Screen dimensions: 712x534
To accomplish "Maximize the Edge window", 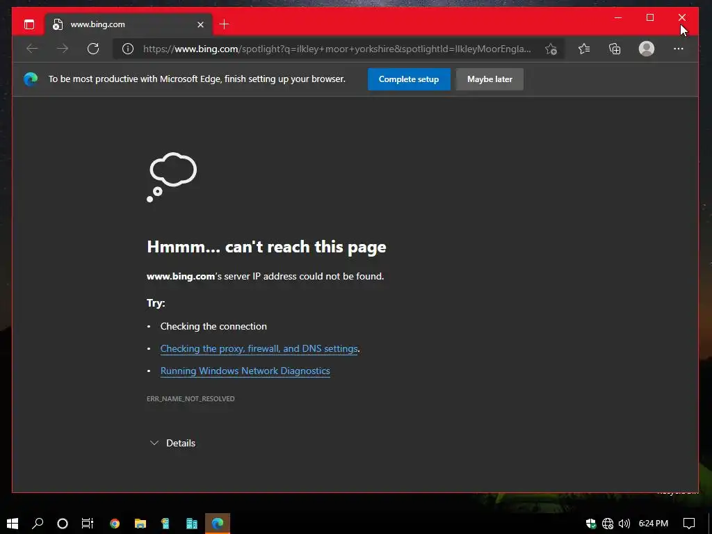I will coord(650,17).
